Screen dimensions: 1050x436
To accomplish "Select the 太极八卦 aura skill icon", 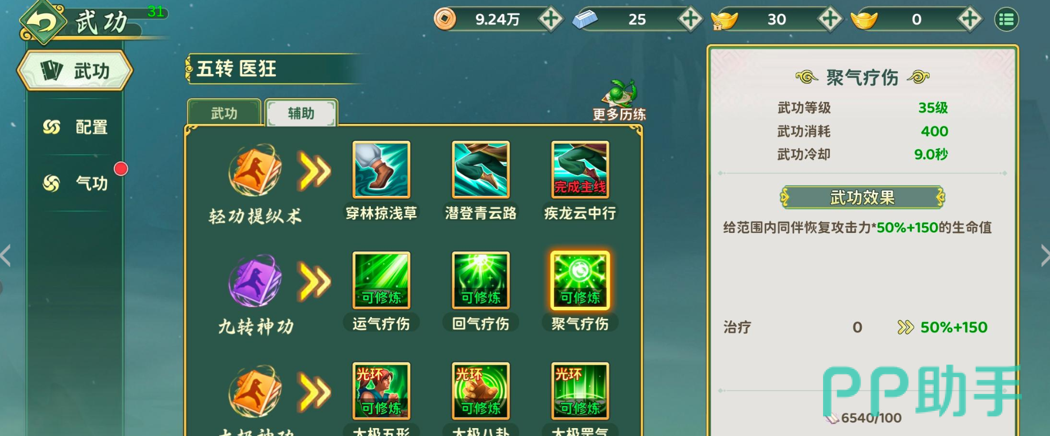I will pyautogui.click(x=480, y=391).
